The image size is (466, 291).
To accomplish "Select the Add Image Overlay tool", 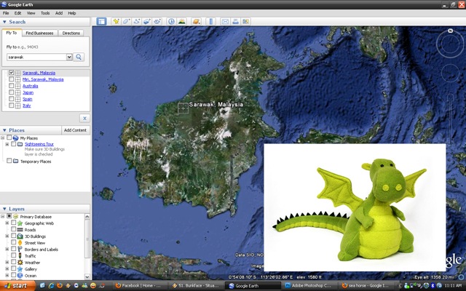I will 147,21.
